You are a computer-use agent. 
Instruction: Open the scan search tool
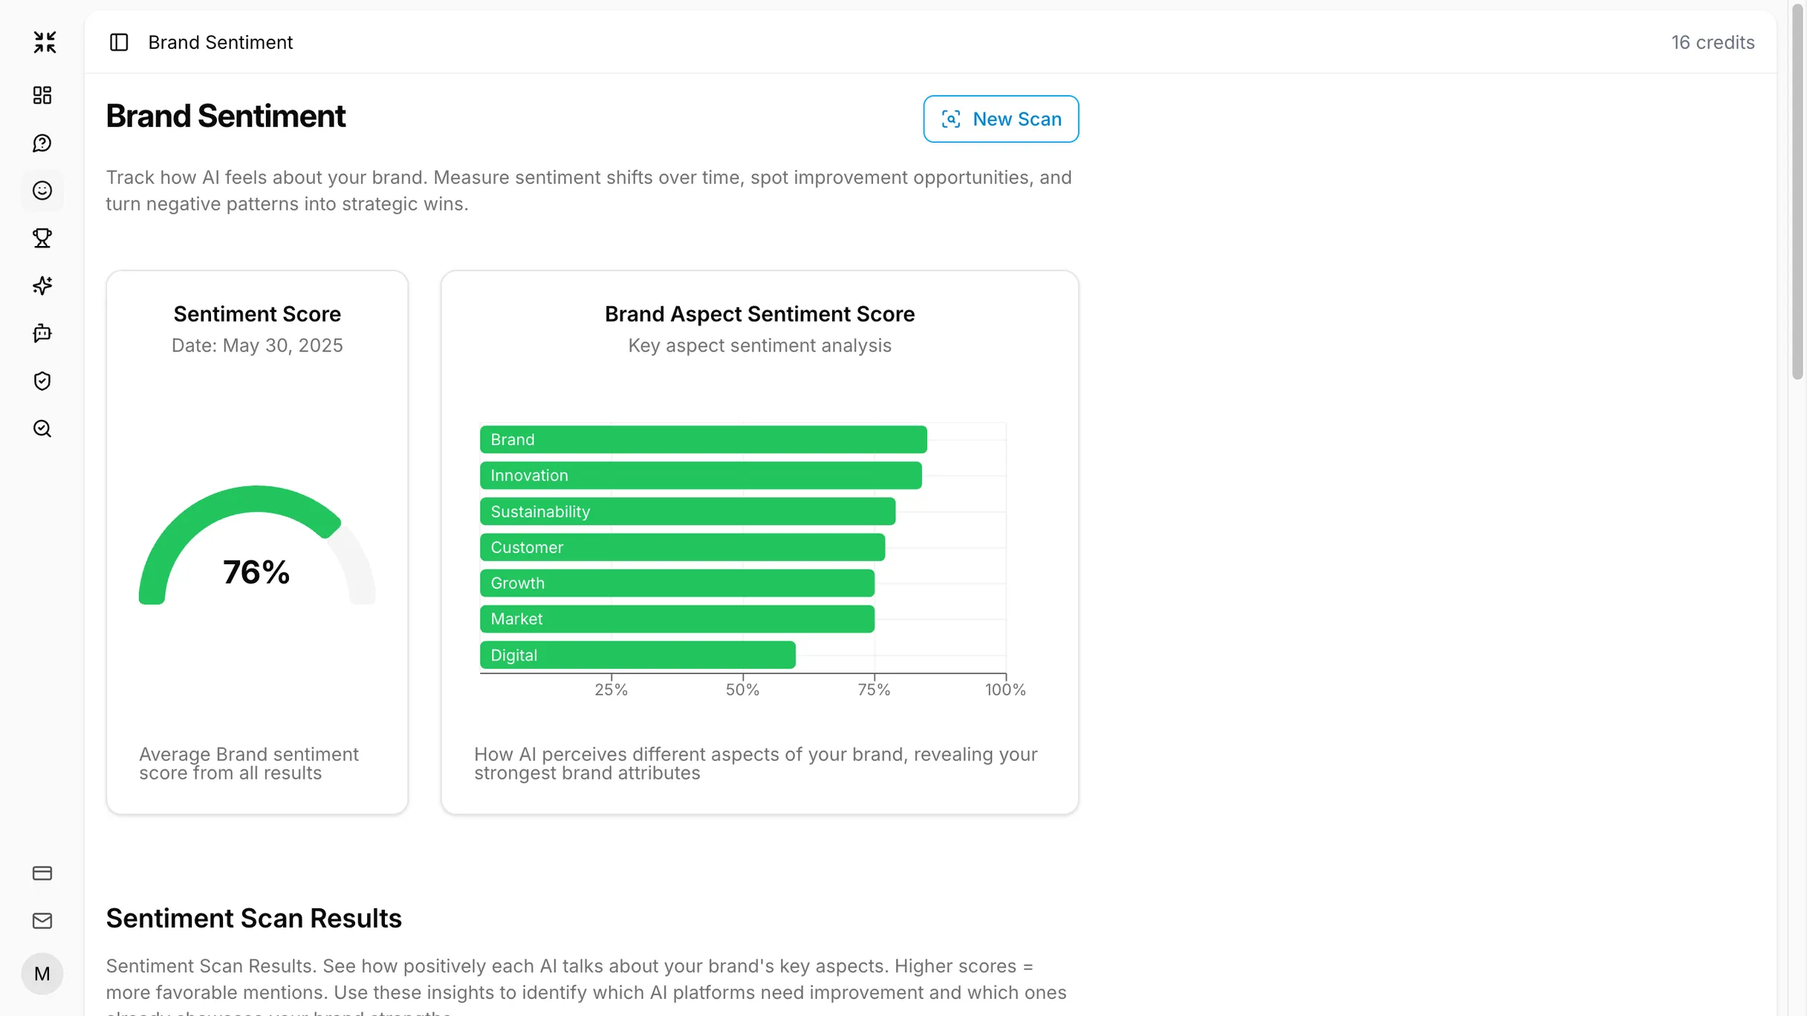click(x=42, y=428)
